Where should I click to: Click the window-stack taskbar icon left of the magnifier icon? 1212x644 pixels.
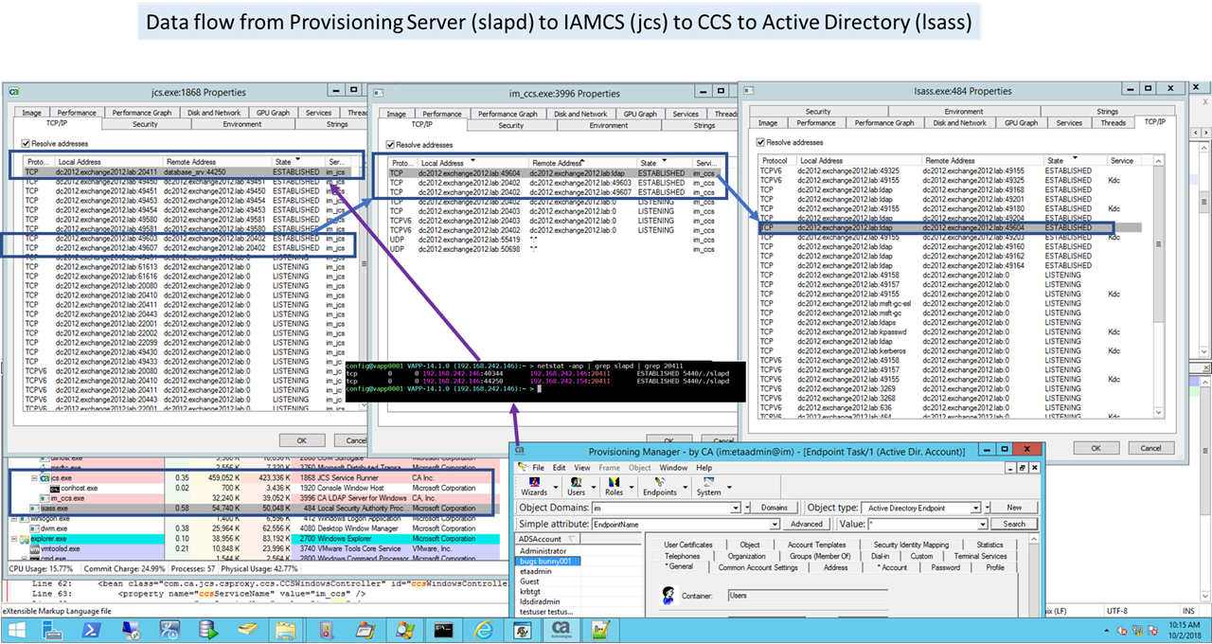click(x=365, y=629)
